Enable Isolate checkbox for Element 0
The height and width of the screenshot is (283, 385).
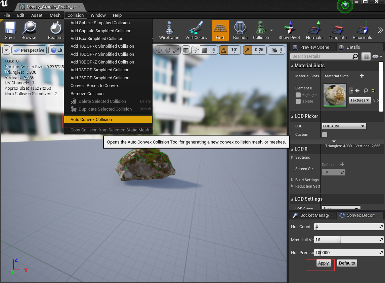pyautogui.click(x=298, y=101)
